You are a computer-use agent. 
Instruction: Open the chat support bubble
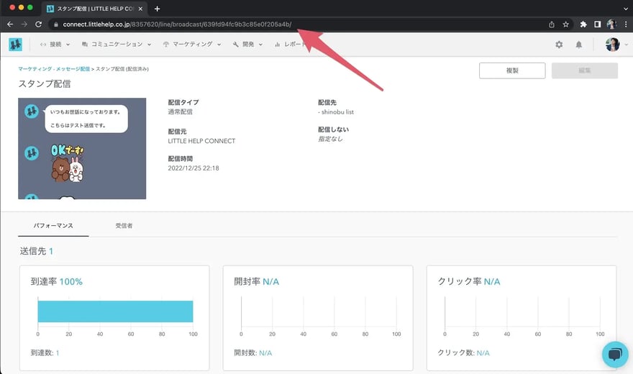tap(614, 354)
